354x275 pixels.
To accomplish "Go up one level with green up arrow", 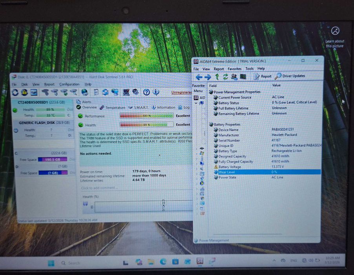I will point(217,77).
